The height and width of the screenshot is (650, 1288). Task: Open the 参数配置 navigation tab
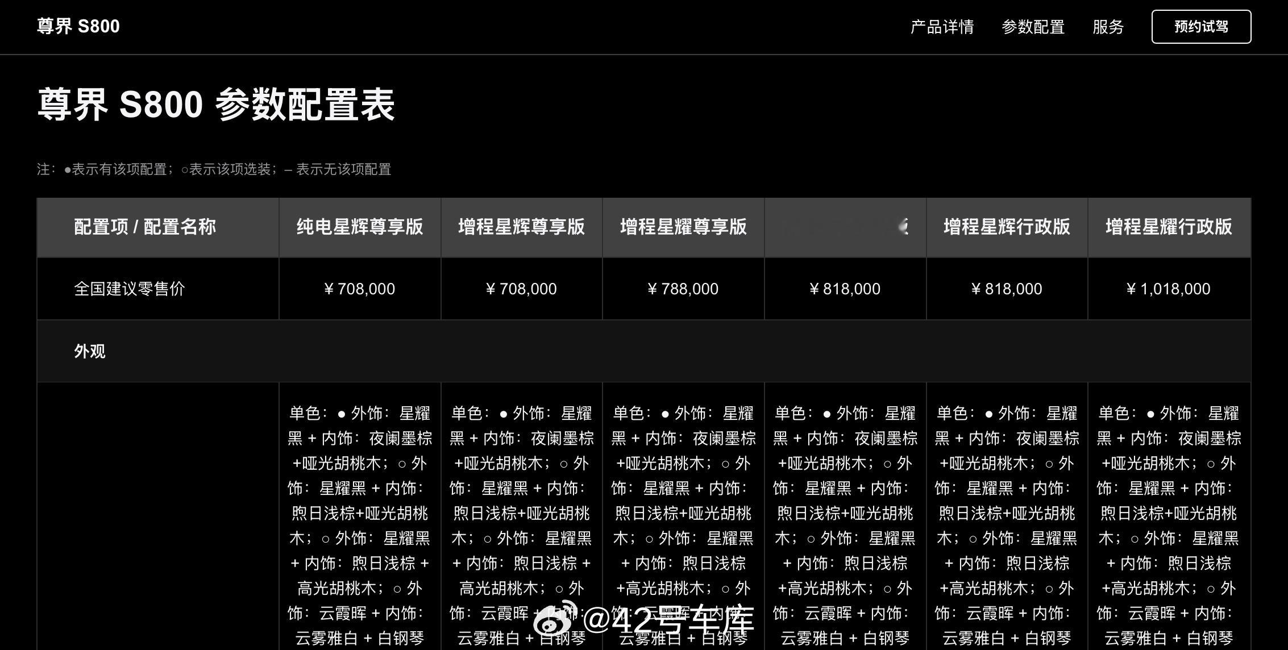[x=1033, y=27]
